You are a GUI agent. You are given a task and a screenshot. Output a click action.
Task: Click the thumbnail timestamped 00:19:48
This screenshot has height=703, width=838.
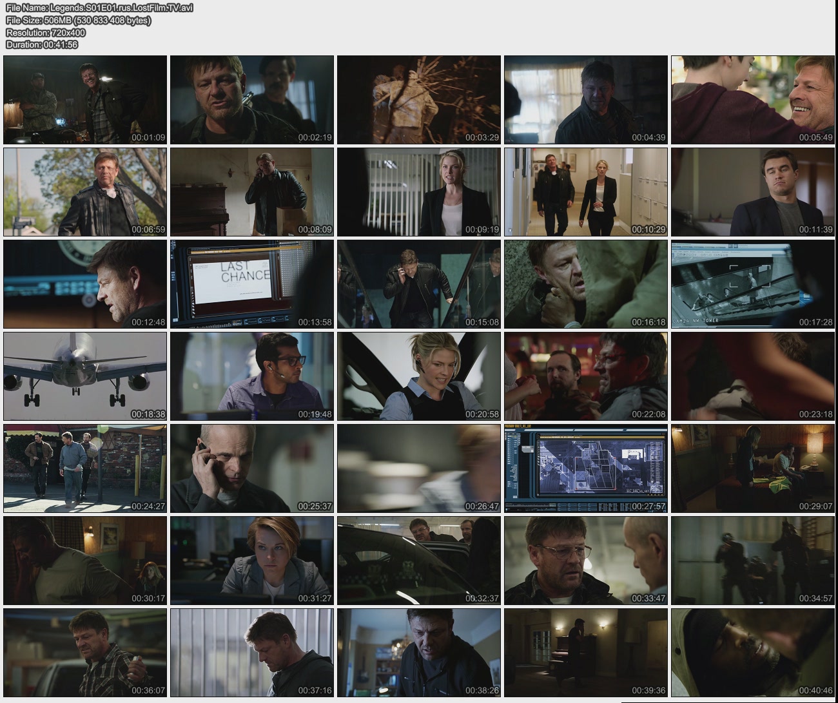tap(252, 376)
